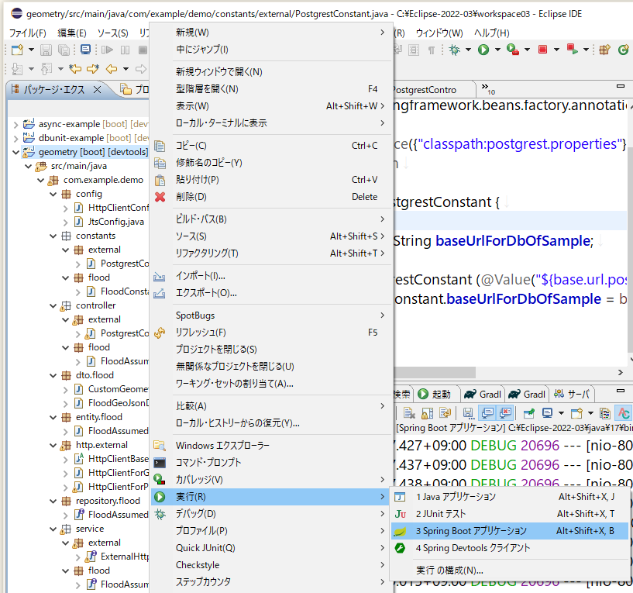633x593 pixels.
Task: Run the application via green Run toolbar icon
Action: tap(484, 50)
